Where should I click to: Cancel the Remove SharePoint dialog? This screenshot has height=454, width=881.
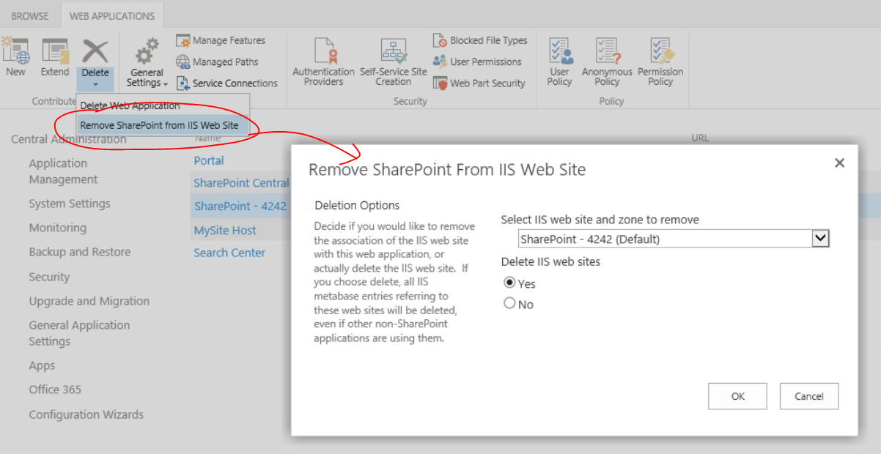click(x=808, y=396)
